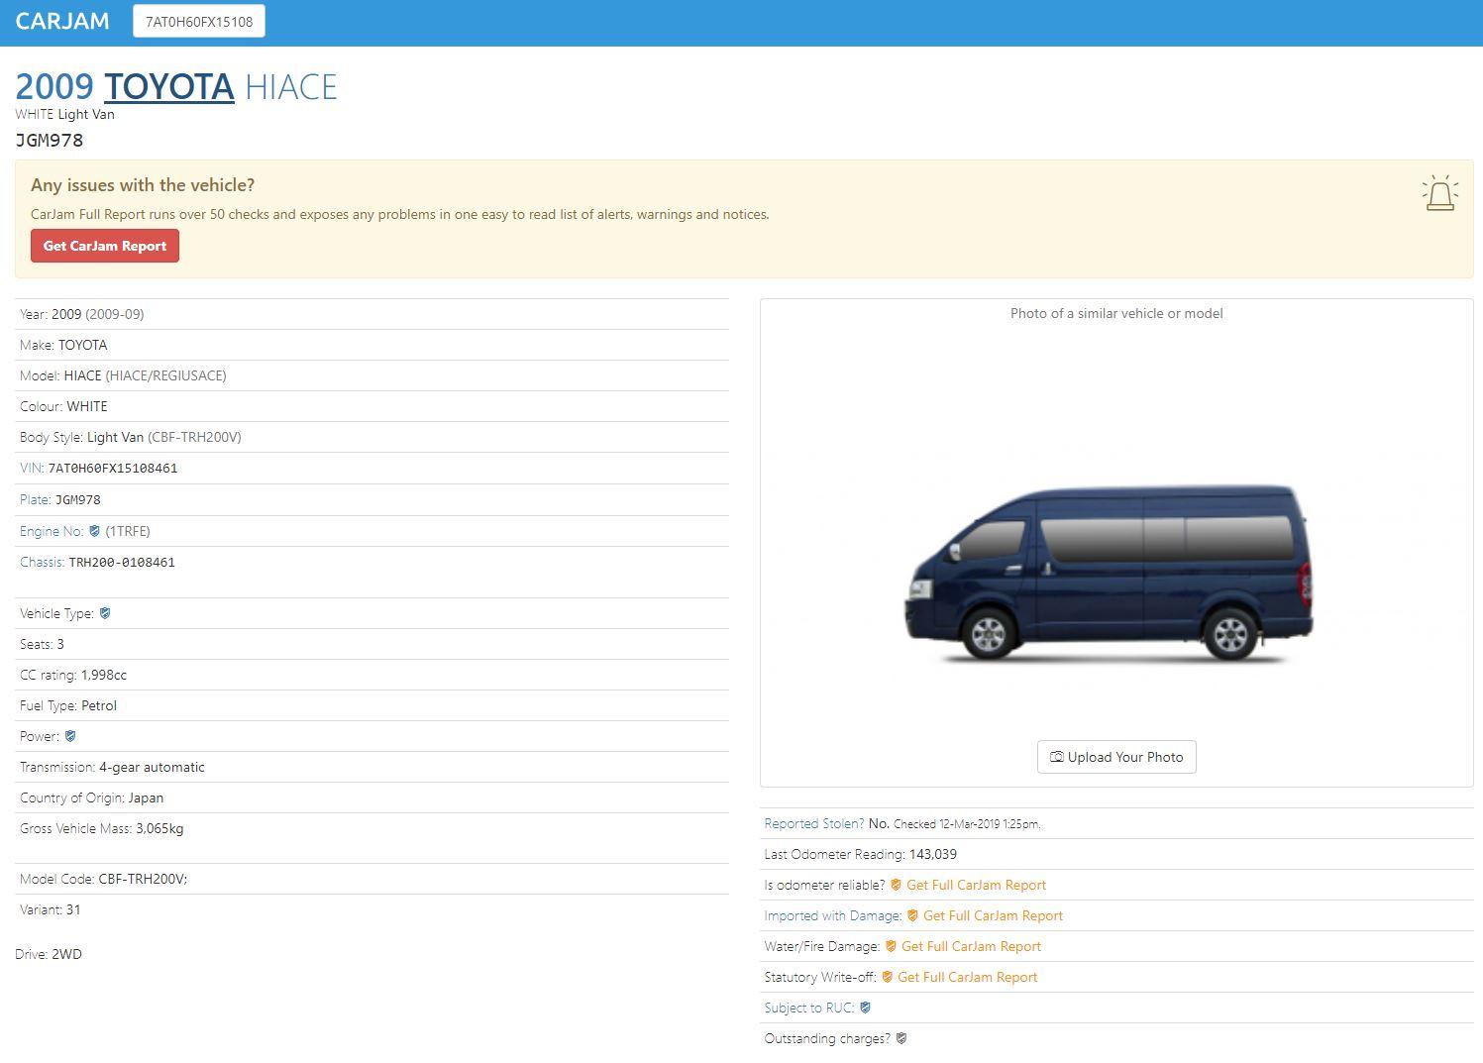
Task: Click the CC rating value 1,998cc
Action: pos(104,675)
